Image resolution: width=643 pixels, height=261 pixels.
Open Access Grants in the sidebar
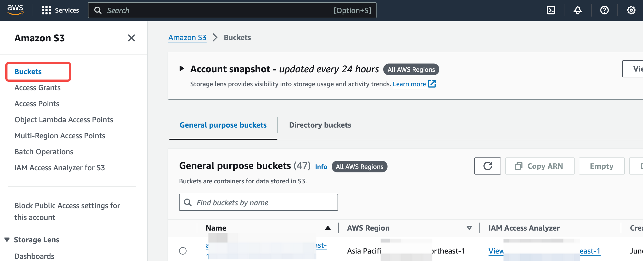[x=37, y=88]
